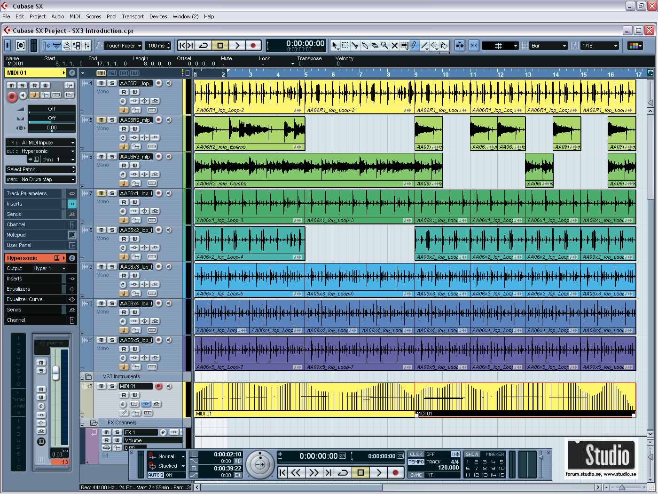This screenshot has height=494, width=658.
Task: Open the Bar grid type dropdown
Action: pyautogui.click(x=549, y=46)
